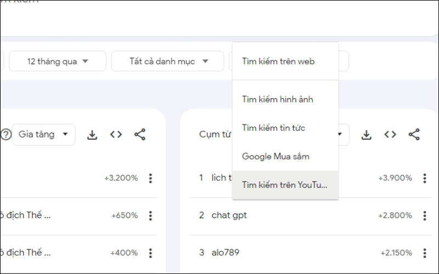Screen dimensions: 439x274
Task: Open more options for the +3.200% row
Action: (150, 178)
